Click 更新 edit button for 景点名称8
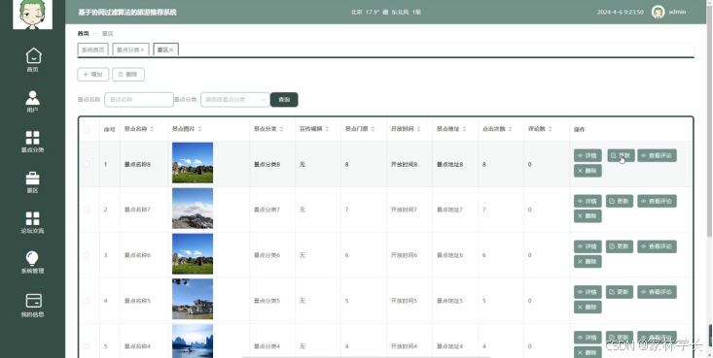The width and height of the screenshot is (713, 358). coord(621,155)
